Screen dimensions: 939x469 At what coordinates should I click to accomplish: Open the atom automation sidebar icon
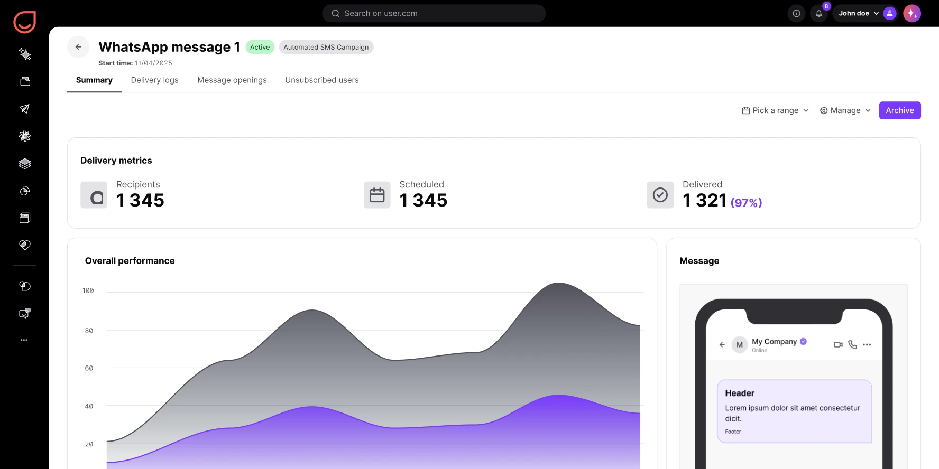click(25, 136)
